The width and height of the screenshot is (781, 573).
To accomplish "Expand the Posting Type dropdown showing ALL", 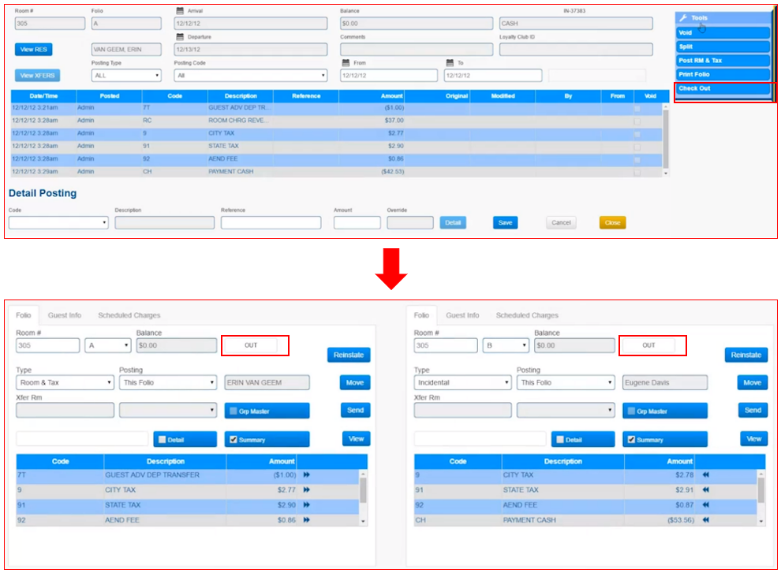I will point(126,76).
